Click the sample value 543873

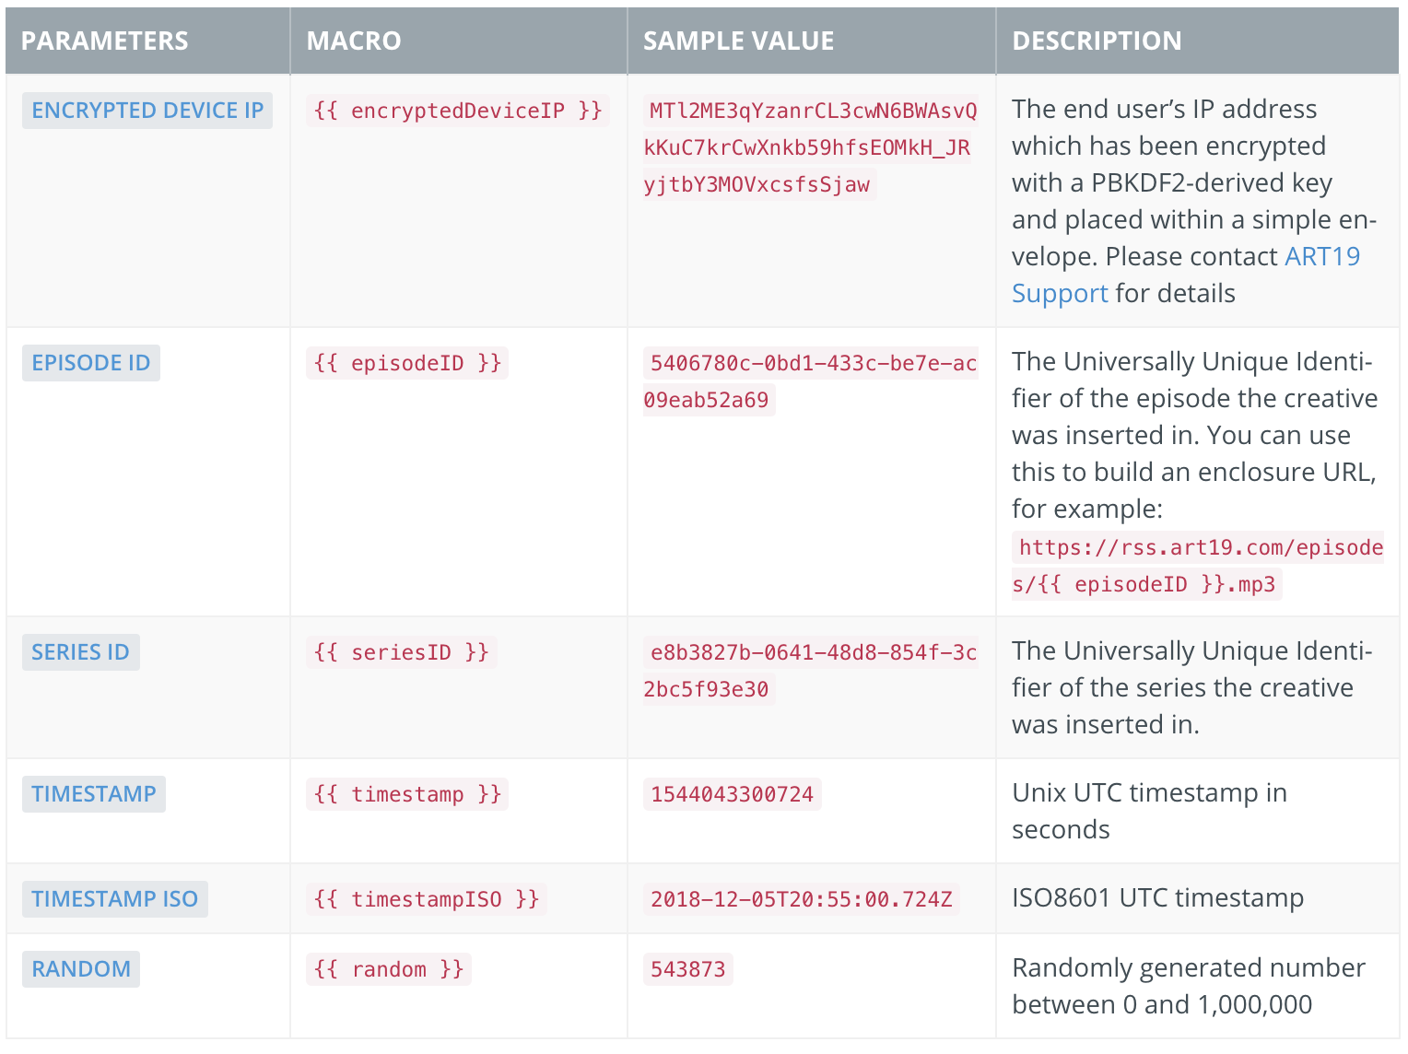[x=687, y=969]
